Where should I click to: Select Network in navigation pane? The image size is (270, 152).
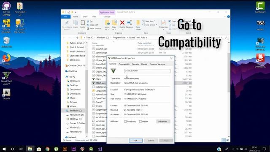72,137
